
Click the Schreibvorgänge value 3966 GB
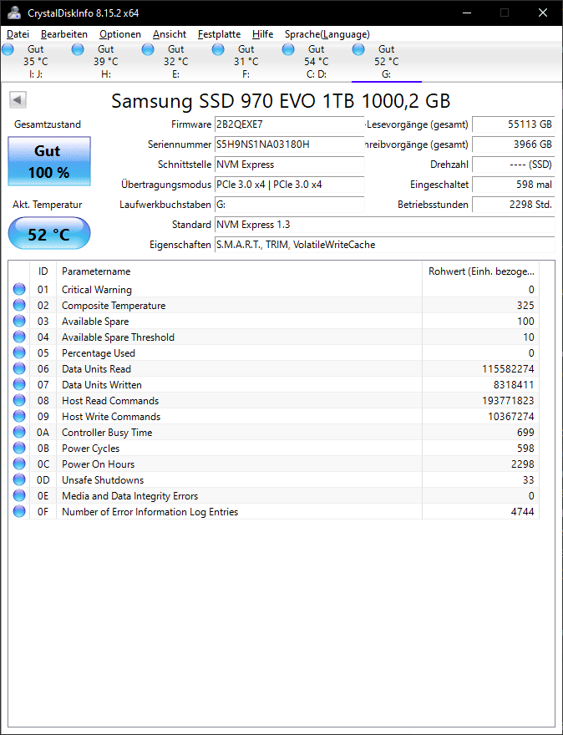pos(514,144)
